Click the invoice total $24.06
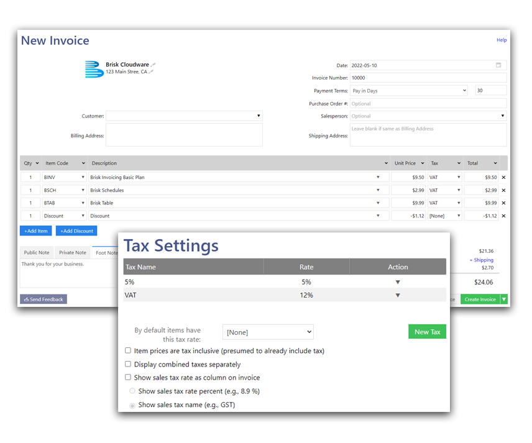532x443 pixels. pos(484,282)
